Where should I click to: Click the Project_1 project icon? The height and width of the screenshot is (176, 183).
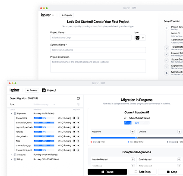point(44,90)
